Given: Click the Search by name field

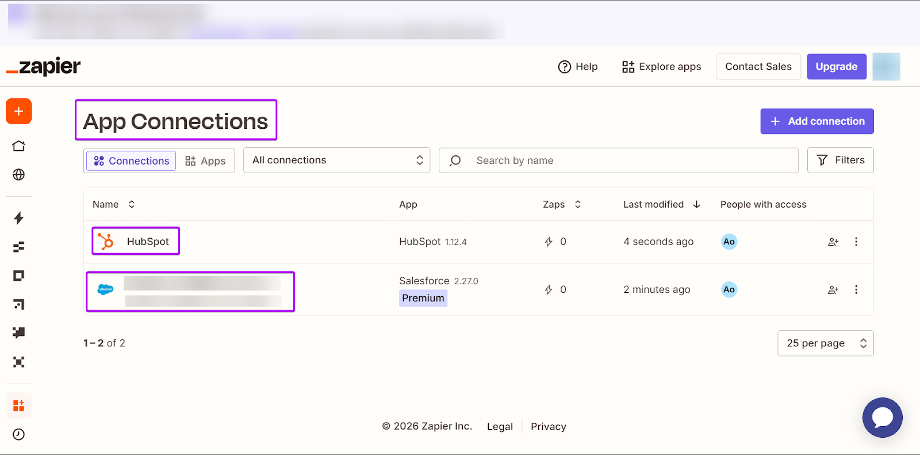Looking at the screenshot, I should point(618,160).
